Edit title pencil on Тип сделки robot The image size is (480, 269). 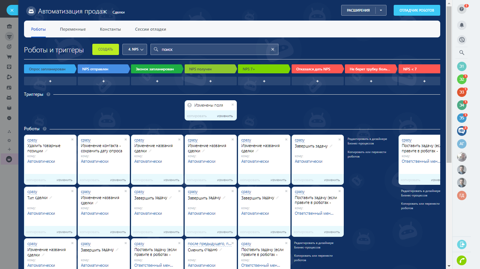[x=51, y=198]
